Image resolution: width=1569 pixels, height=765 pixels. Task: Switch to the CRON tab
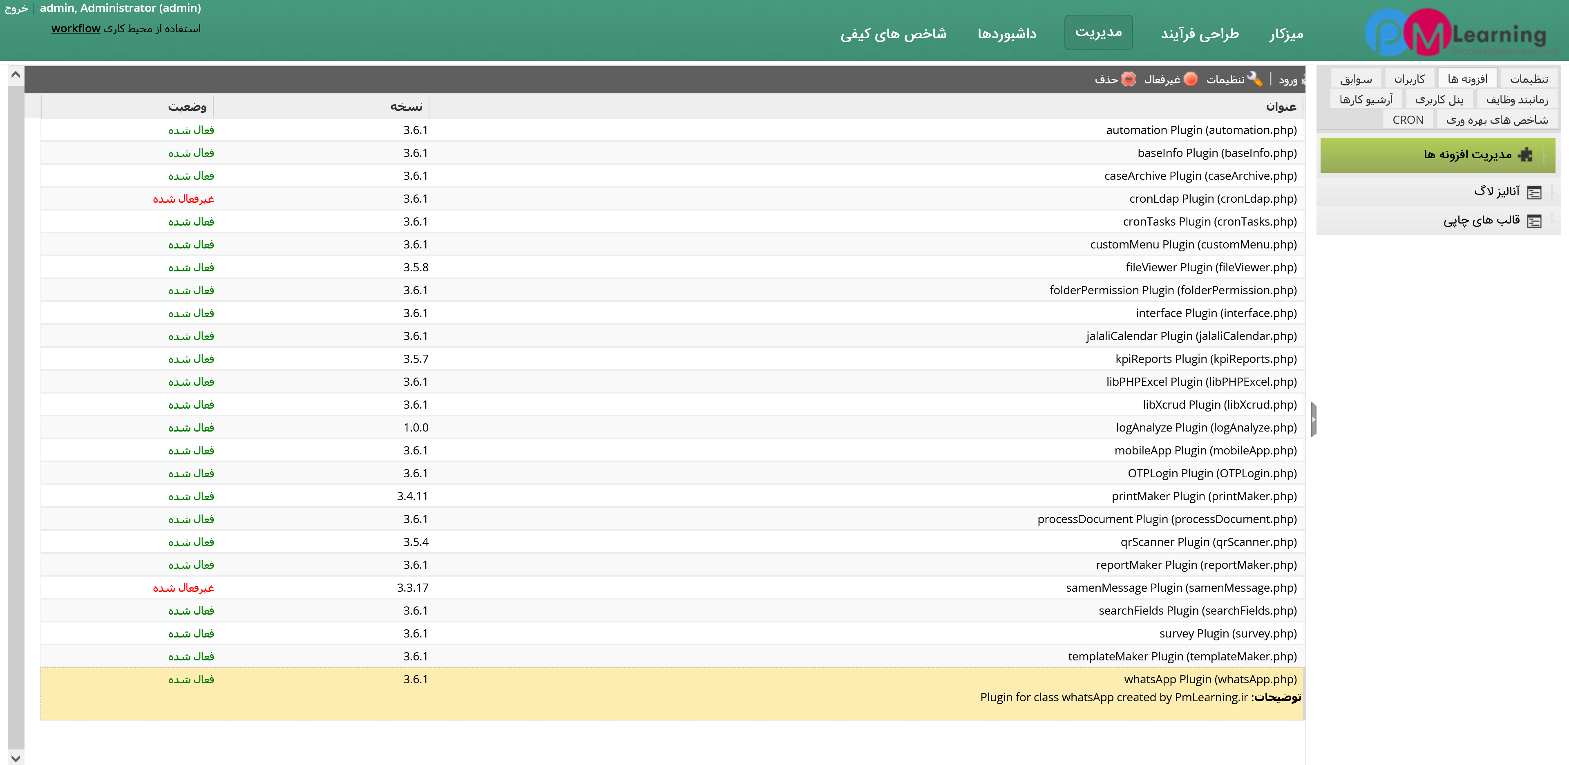[x=1408, y=120]
